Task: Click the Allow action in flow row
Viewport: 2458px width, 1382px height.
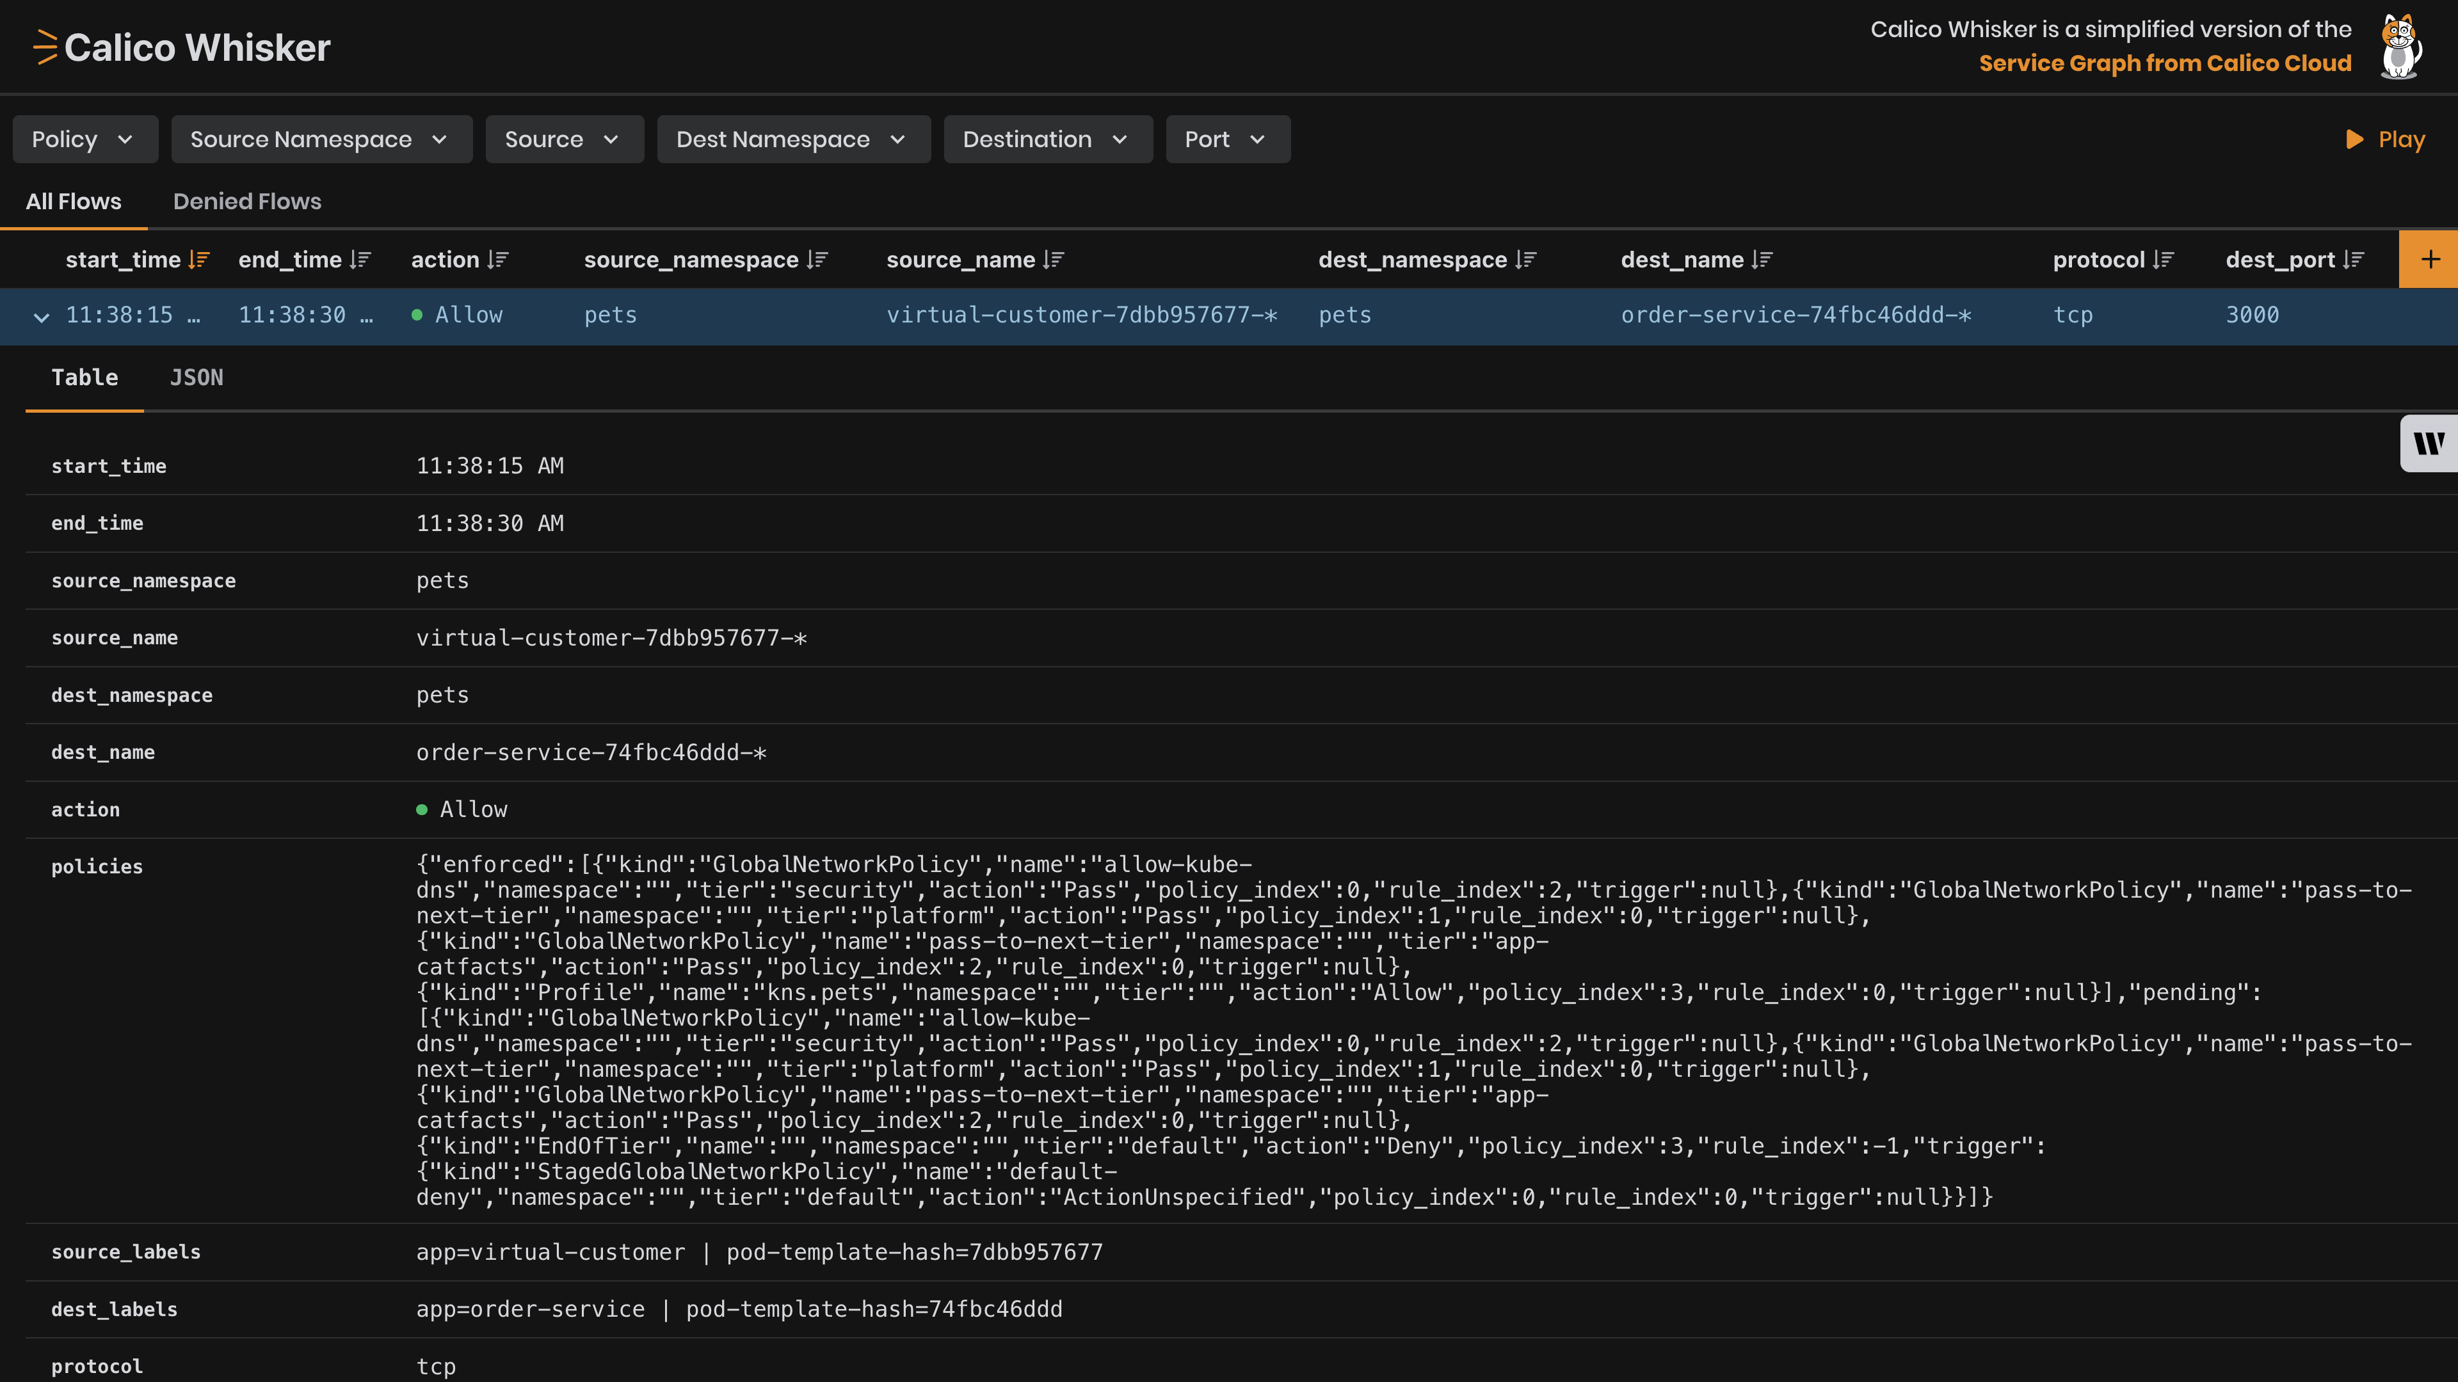Action: pos(457,315)
